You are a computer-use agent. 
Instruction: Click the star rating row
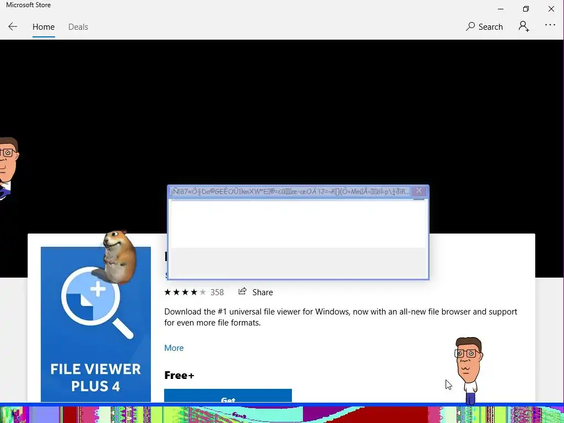(185, 292)
